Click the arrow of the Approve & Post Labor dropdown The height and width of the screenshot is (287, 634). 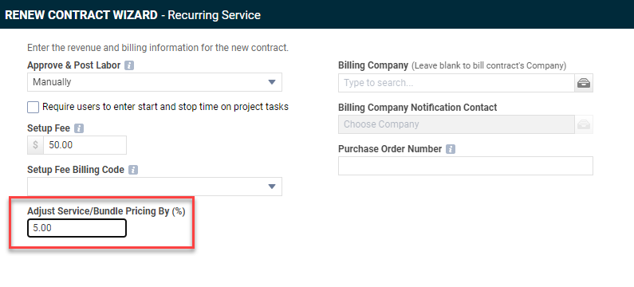tap(272, 82)
